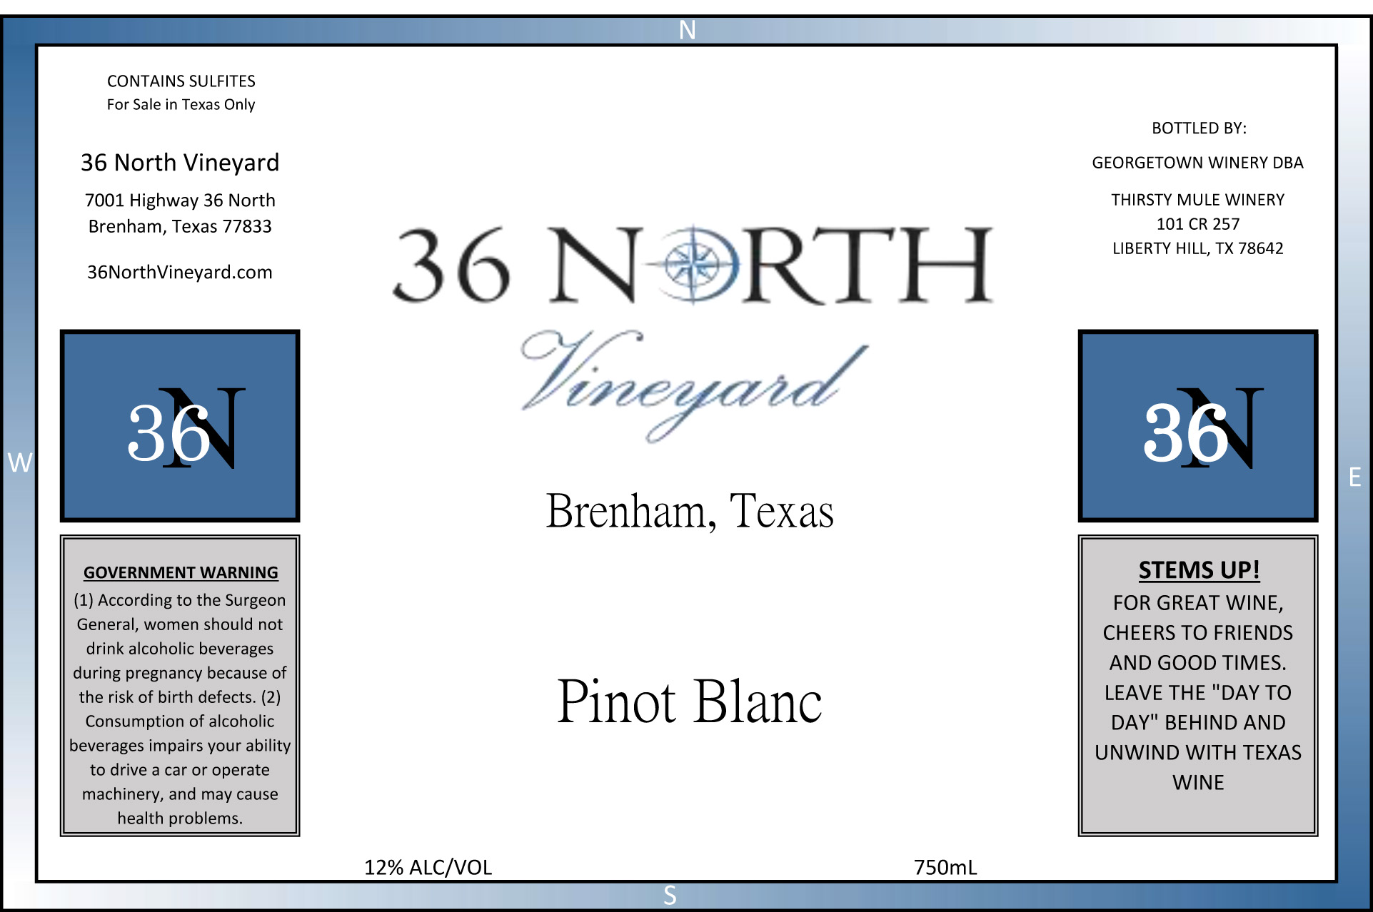Select the "For Sale in Texas Only" line

pos(181,105)
